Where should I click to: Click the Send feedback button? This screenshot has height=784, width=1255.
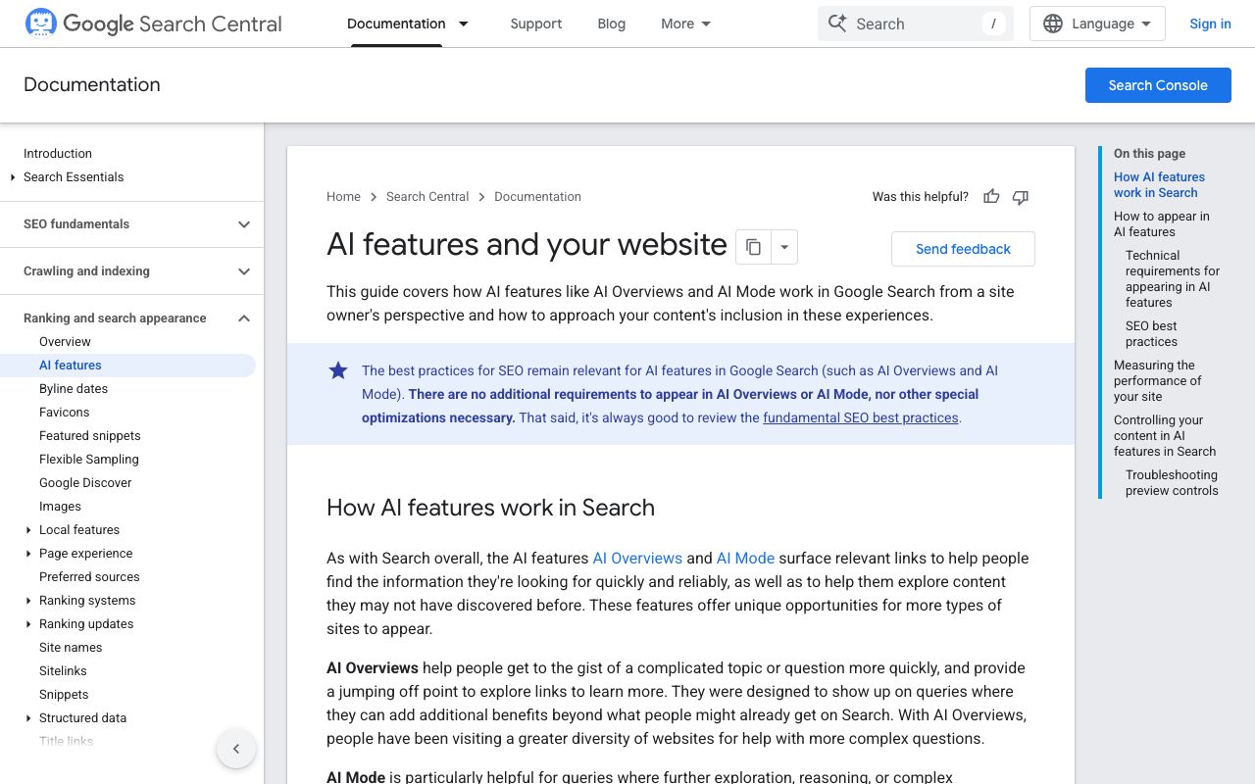tap(963, 249)
